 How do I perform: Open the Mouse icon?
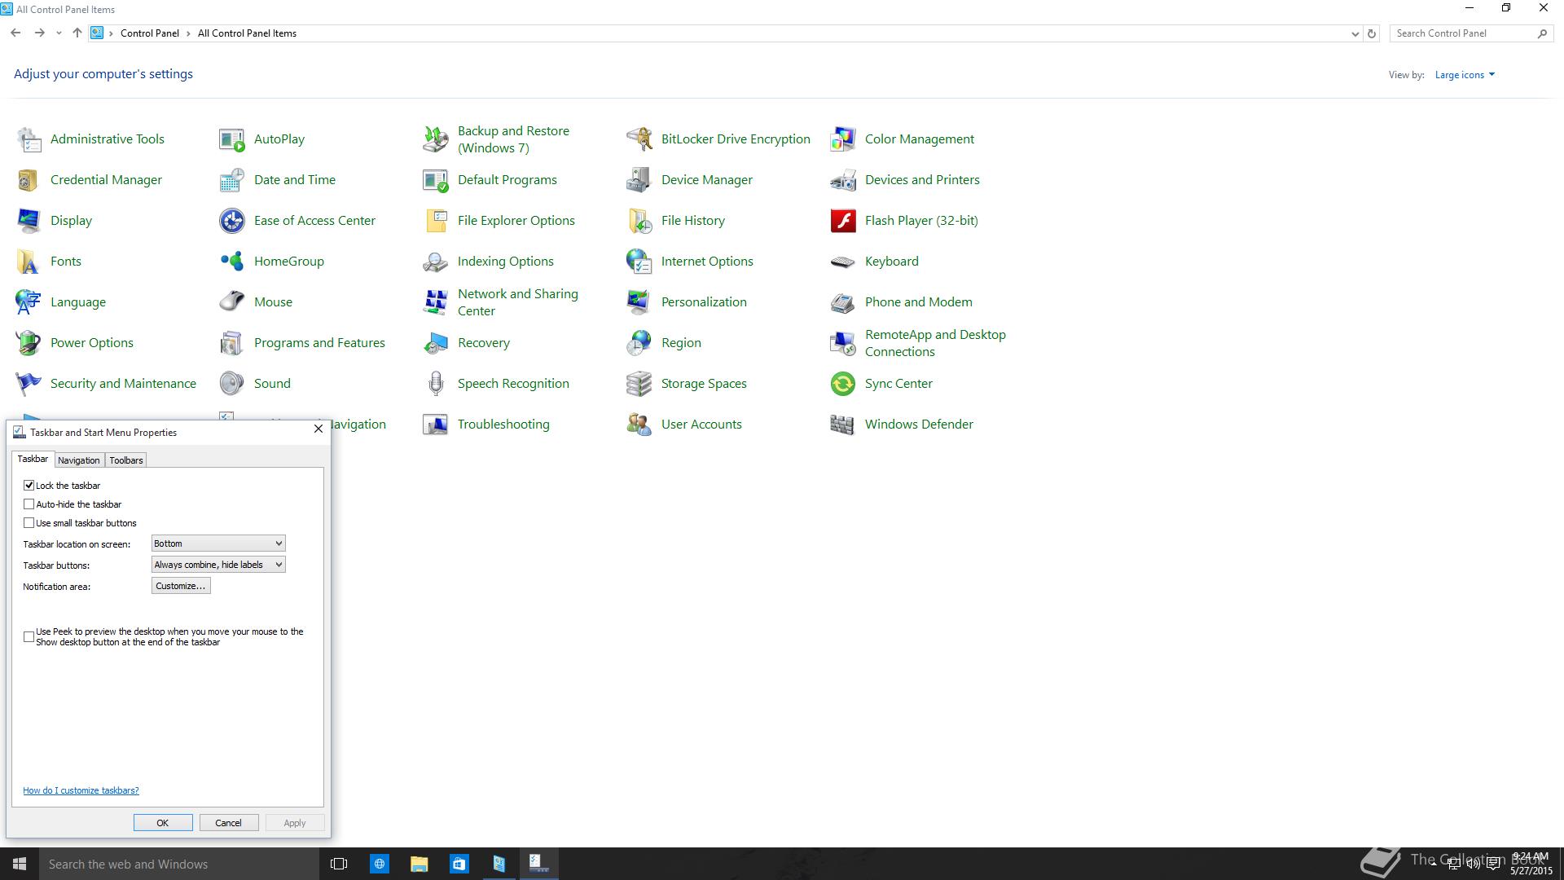tap(232, 302)
